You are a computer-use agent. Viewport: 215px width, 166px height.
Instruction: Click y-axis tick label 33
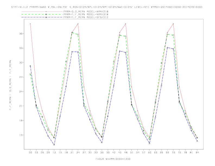point(21,48)
